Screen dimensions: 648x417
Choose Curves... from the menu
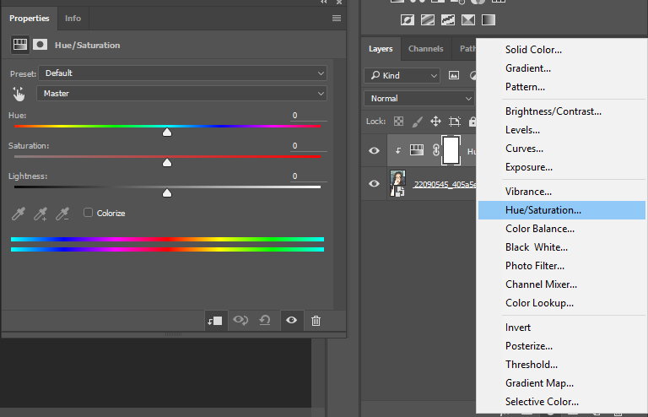click(x=562, y=149)
